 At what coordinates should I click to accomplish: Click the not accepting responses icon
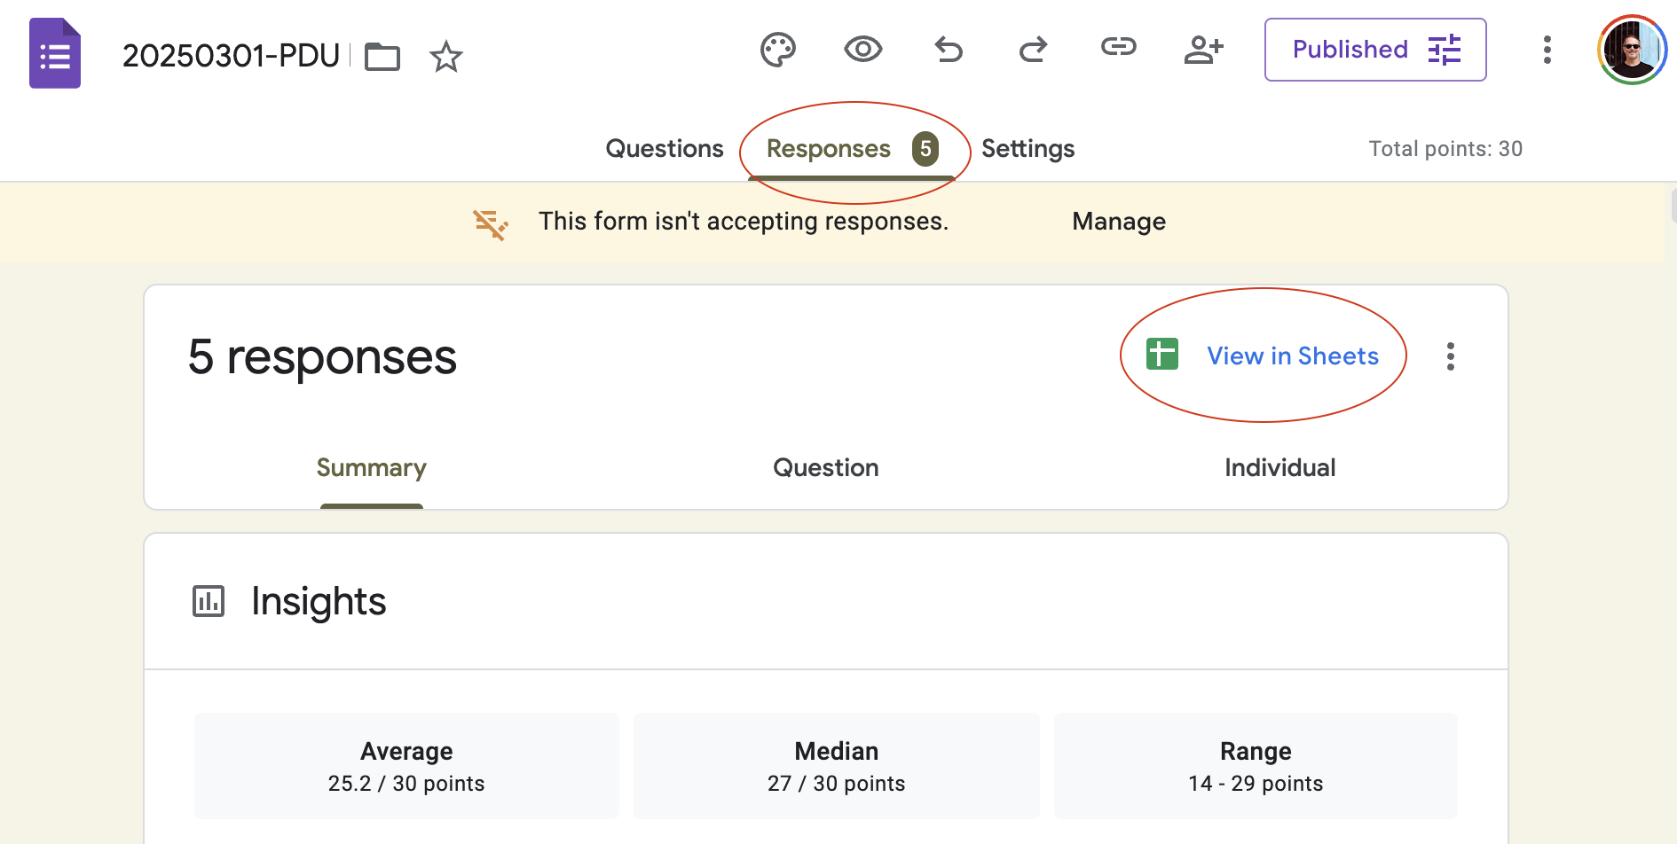(x=490, y=224)
